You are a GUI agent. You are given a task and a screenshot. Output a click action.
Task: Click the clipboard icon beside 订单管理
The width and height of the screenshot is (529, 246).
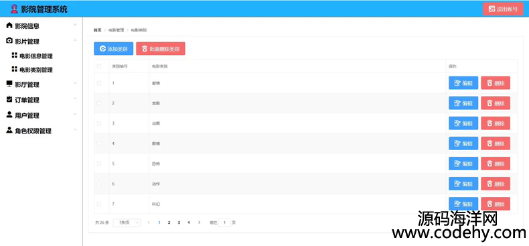(9, 99)
